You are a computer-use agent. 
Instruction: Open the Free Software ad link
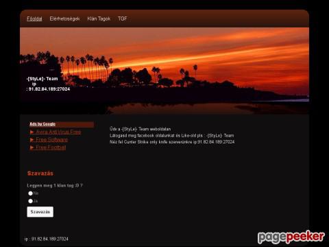pos(52,140)
